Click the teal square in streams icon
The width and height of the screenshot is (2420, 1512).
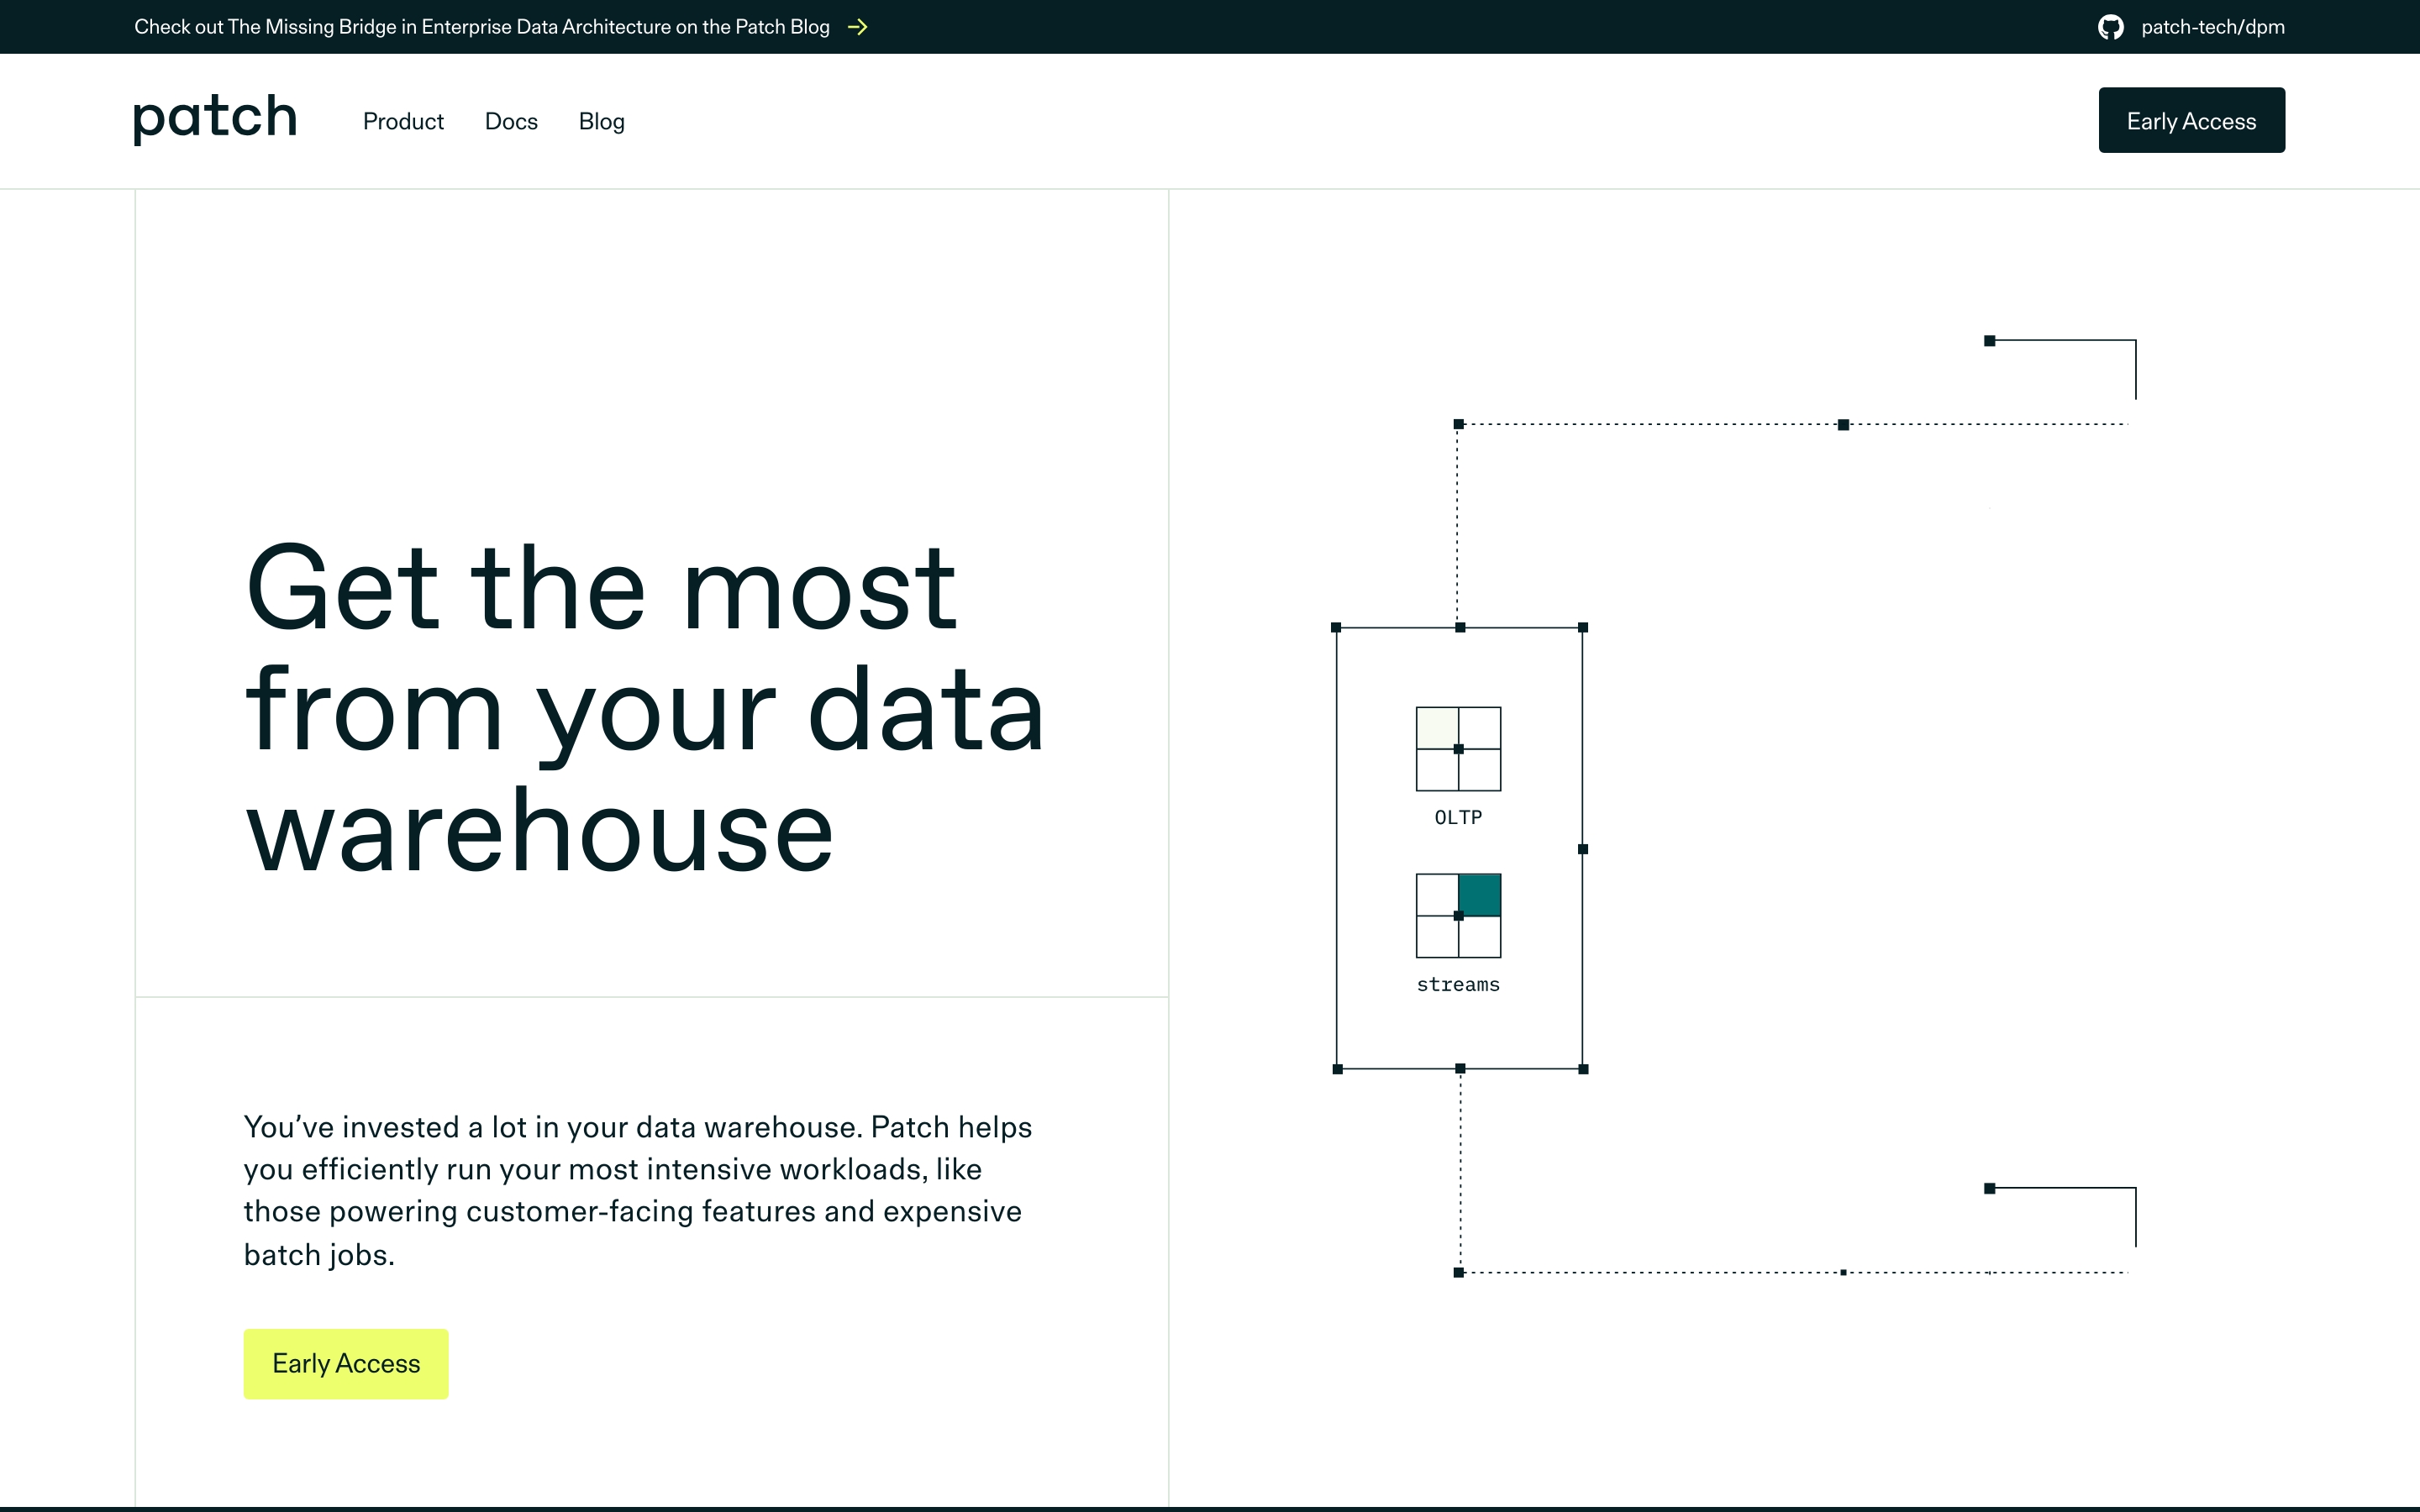pyautogui.click(x=1480, y=895)
